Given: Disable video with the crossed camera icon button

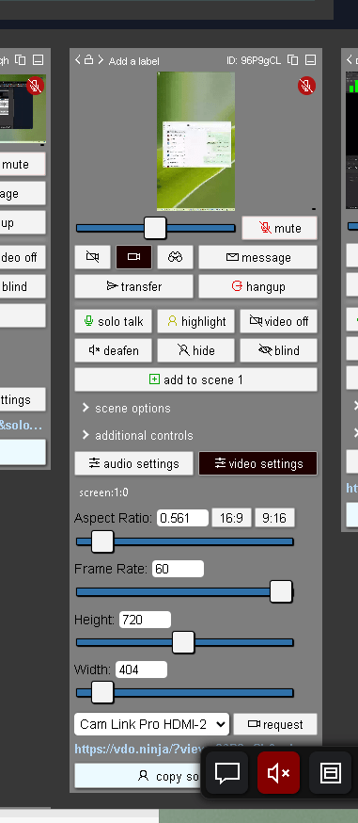Looking at the screenshot, I should [x=93, y=257].
